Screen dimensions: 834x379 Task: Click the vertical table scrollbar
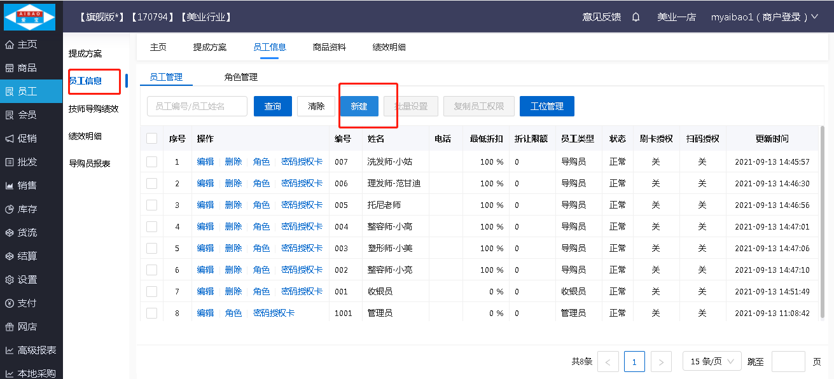pos(823,223)
